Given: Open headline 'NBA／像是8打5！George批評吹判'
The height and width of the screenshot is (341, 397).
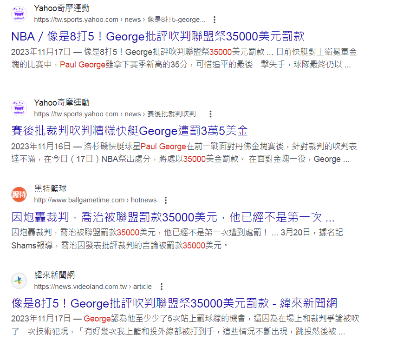Looking at the screenshot, I should 158,36.
